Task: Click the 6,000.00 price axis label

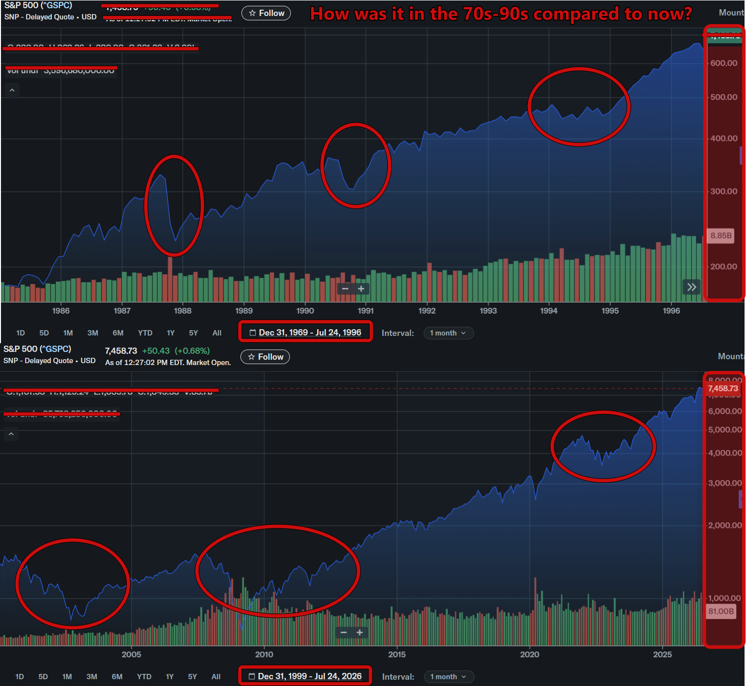Action: coord(725,412)
